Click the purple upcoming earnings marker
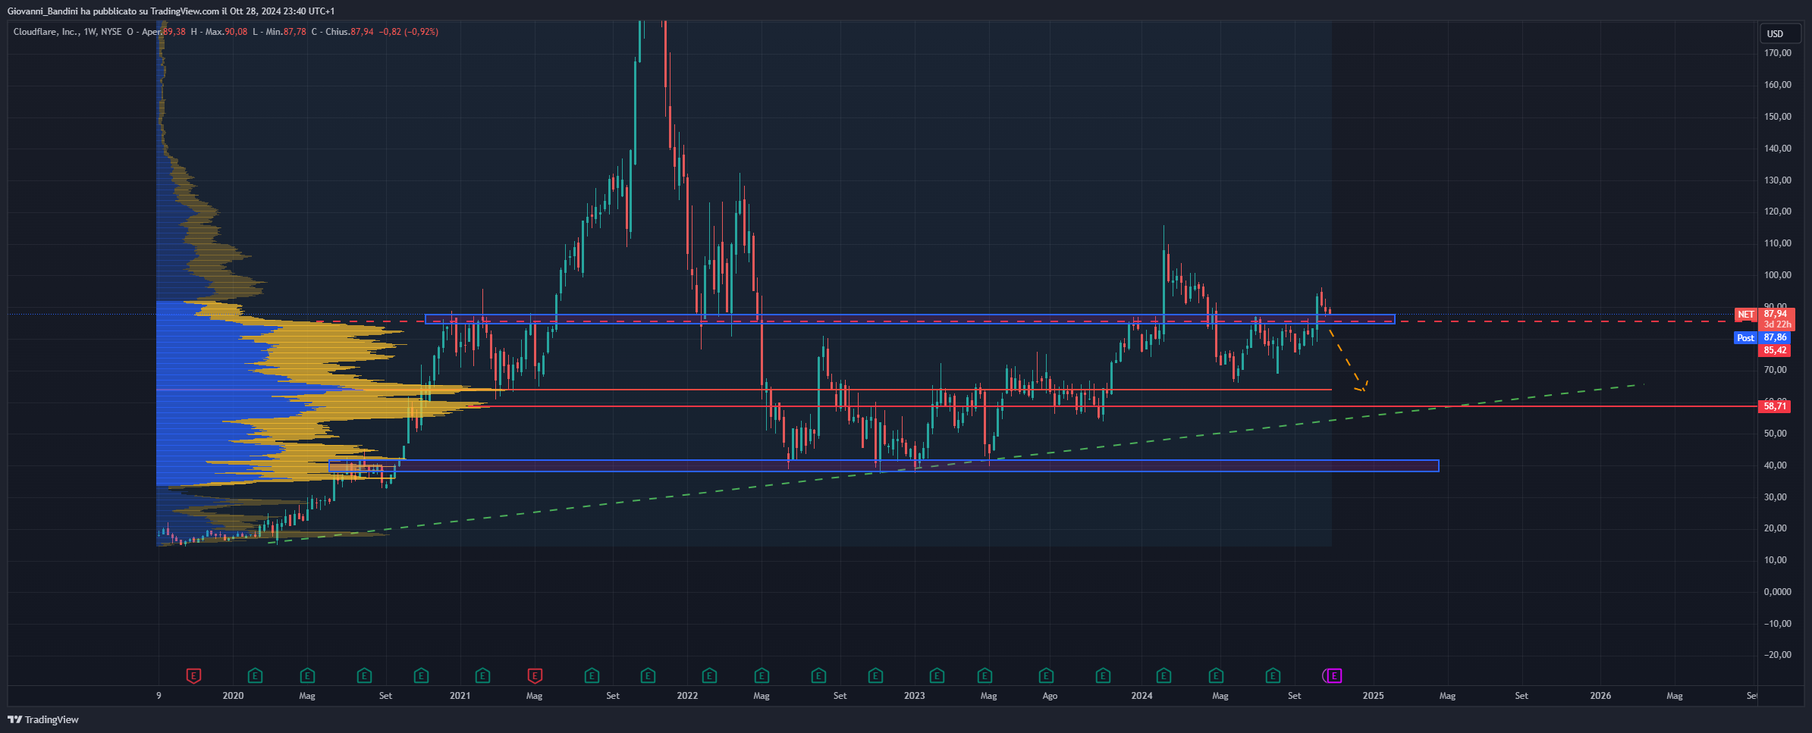Image resolution: width=1812 pixels, height=733 pixels. point(1333,675)
